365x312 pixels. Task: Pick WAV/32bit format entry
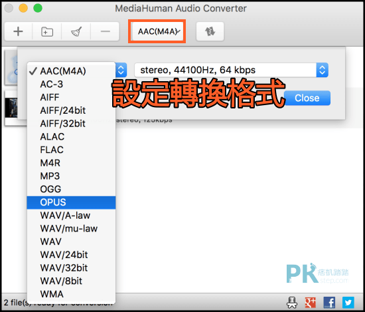point(71,268)
